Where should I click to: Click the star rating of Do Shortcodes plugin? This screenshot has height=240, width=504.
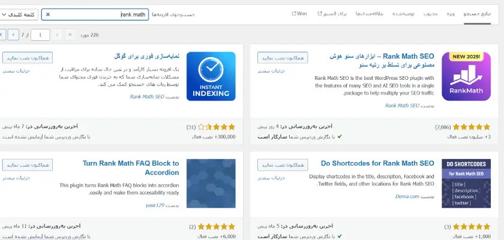[472, 227]
